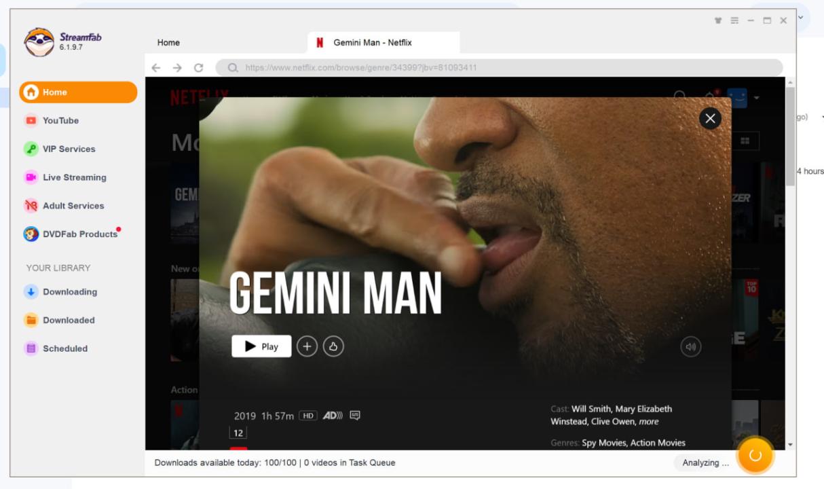
Task: Click the Adult Services icon
Action: tap(31, 206)
